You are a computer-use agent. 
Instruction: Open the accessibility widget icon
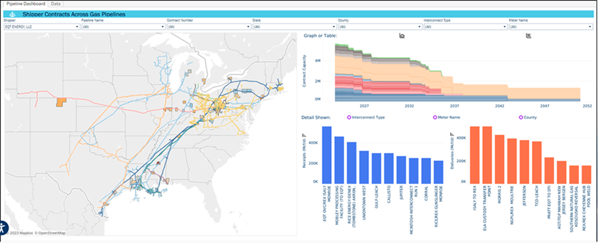(3, 228)
